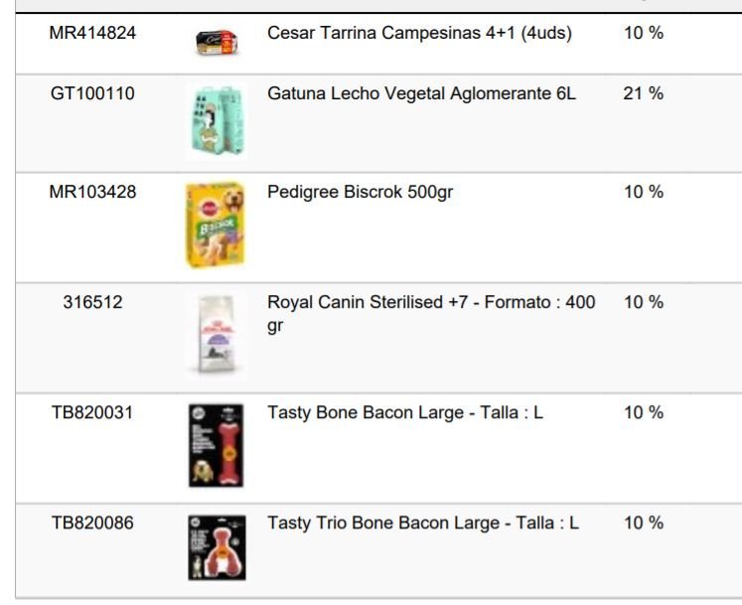Viewport: 742px width, 605px height.
Task: Click Royal Canin Sterilised +7 product name
Action: coord(431,302)
